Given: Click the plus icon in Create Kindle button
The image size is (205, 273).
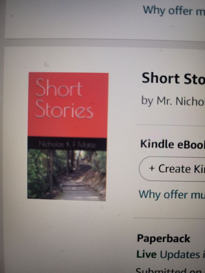Looking at the screenshot, I should 152,168.
